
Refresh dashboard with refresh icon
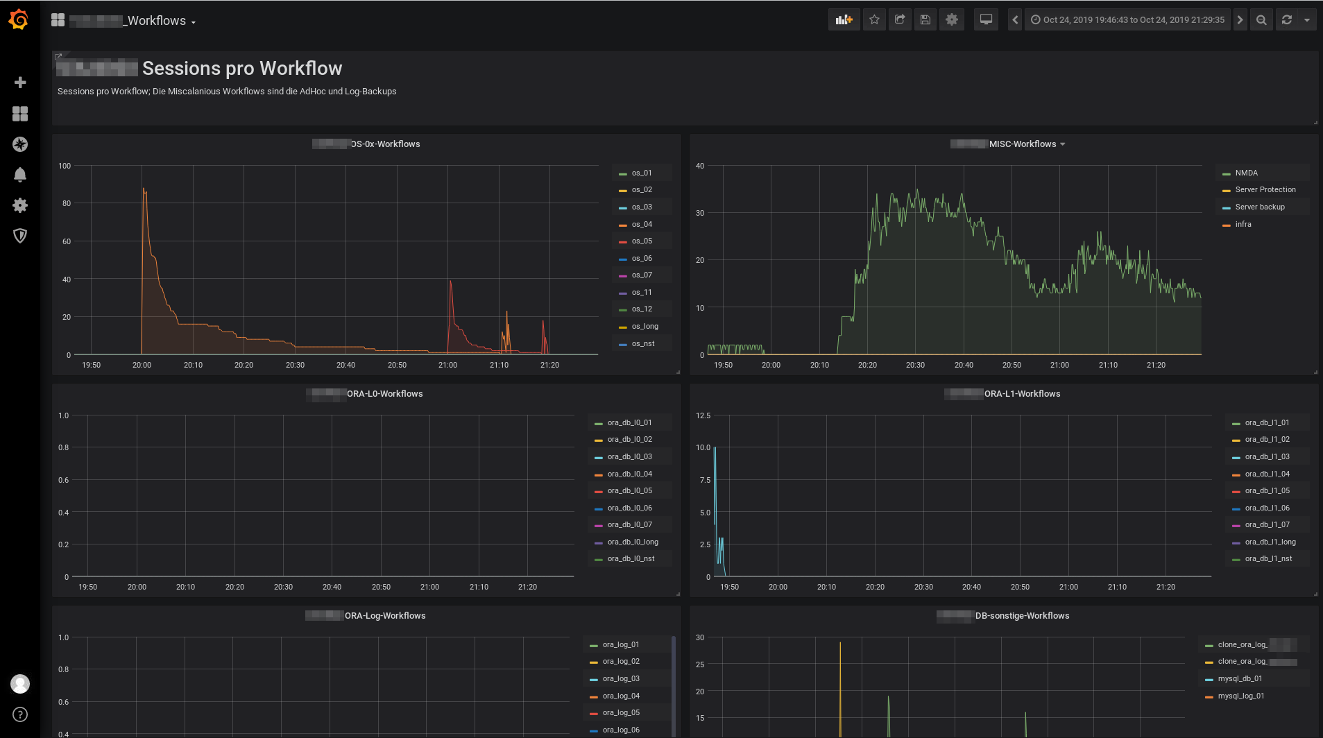[x=1287, y=20]
